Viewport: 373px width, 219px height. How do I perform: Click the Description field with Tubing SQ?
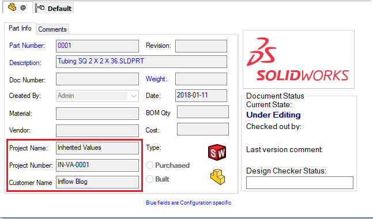[141, 62]
